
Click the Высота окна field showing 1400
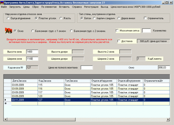pyautogui.click(x=32, y=52)
